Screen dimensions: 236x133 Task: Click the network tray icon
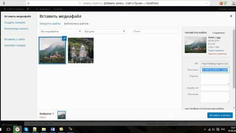(x=209, y=129)
